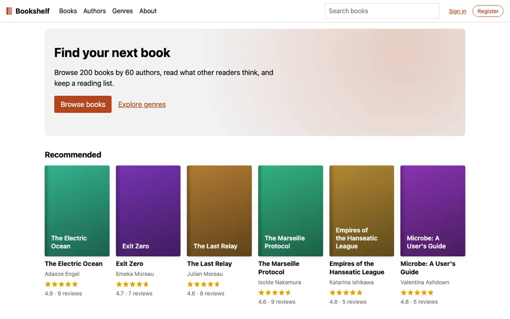Click the "4.6 · 9 reviews" text
Viewport: 510px width, 319px height.
pos(277,302)
